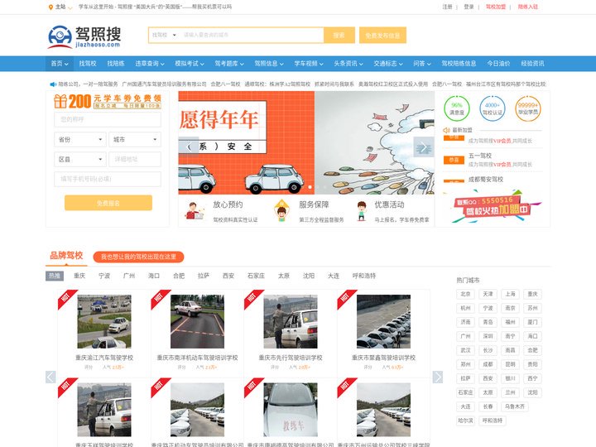Click the 您的称呼 name input field
The height and width of the screenshot is (447, 596).
point(108,119)
